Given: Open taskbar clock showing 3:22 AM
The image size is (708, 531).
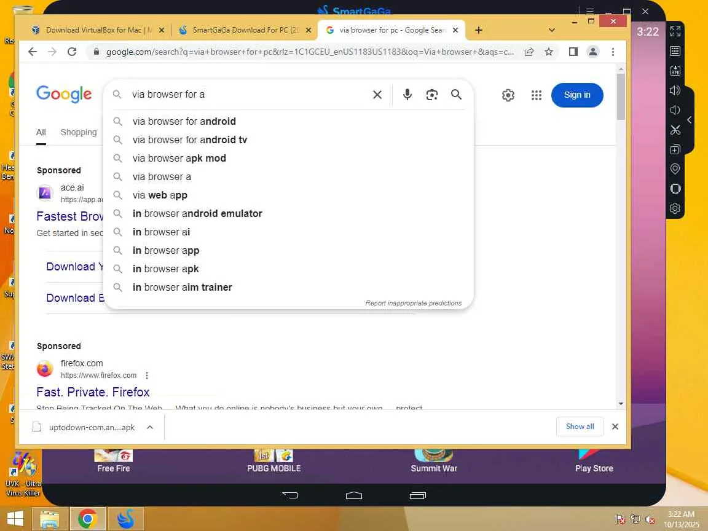Looking at the screenshot, I should click(681, 519).
